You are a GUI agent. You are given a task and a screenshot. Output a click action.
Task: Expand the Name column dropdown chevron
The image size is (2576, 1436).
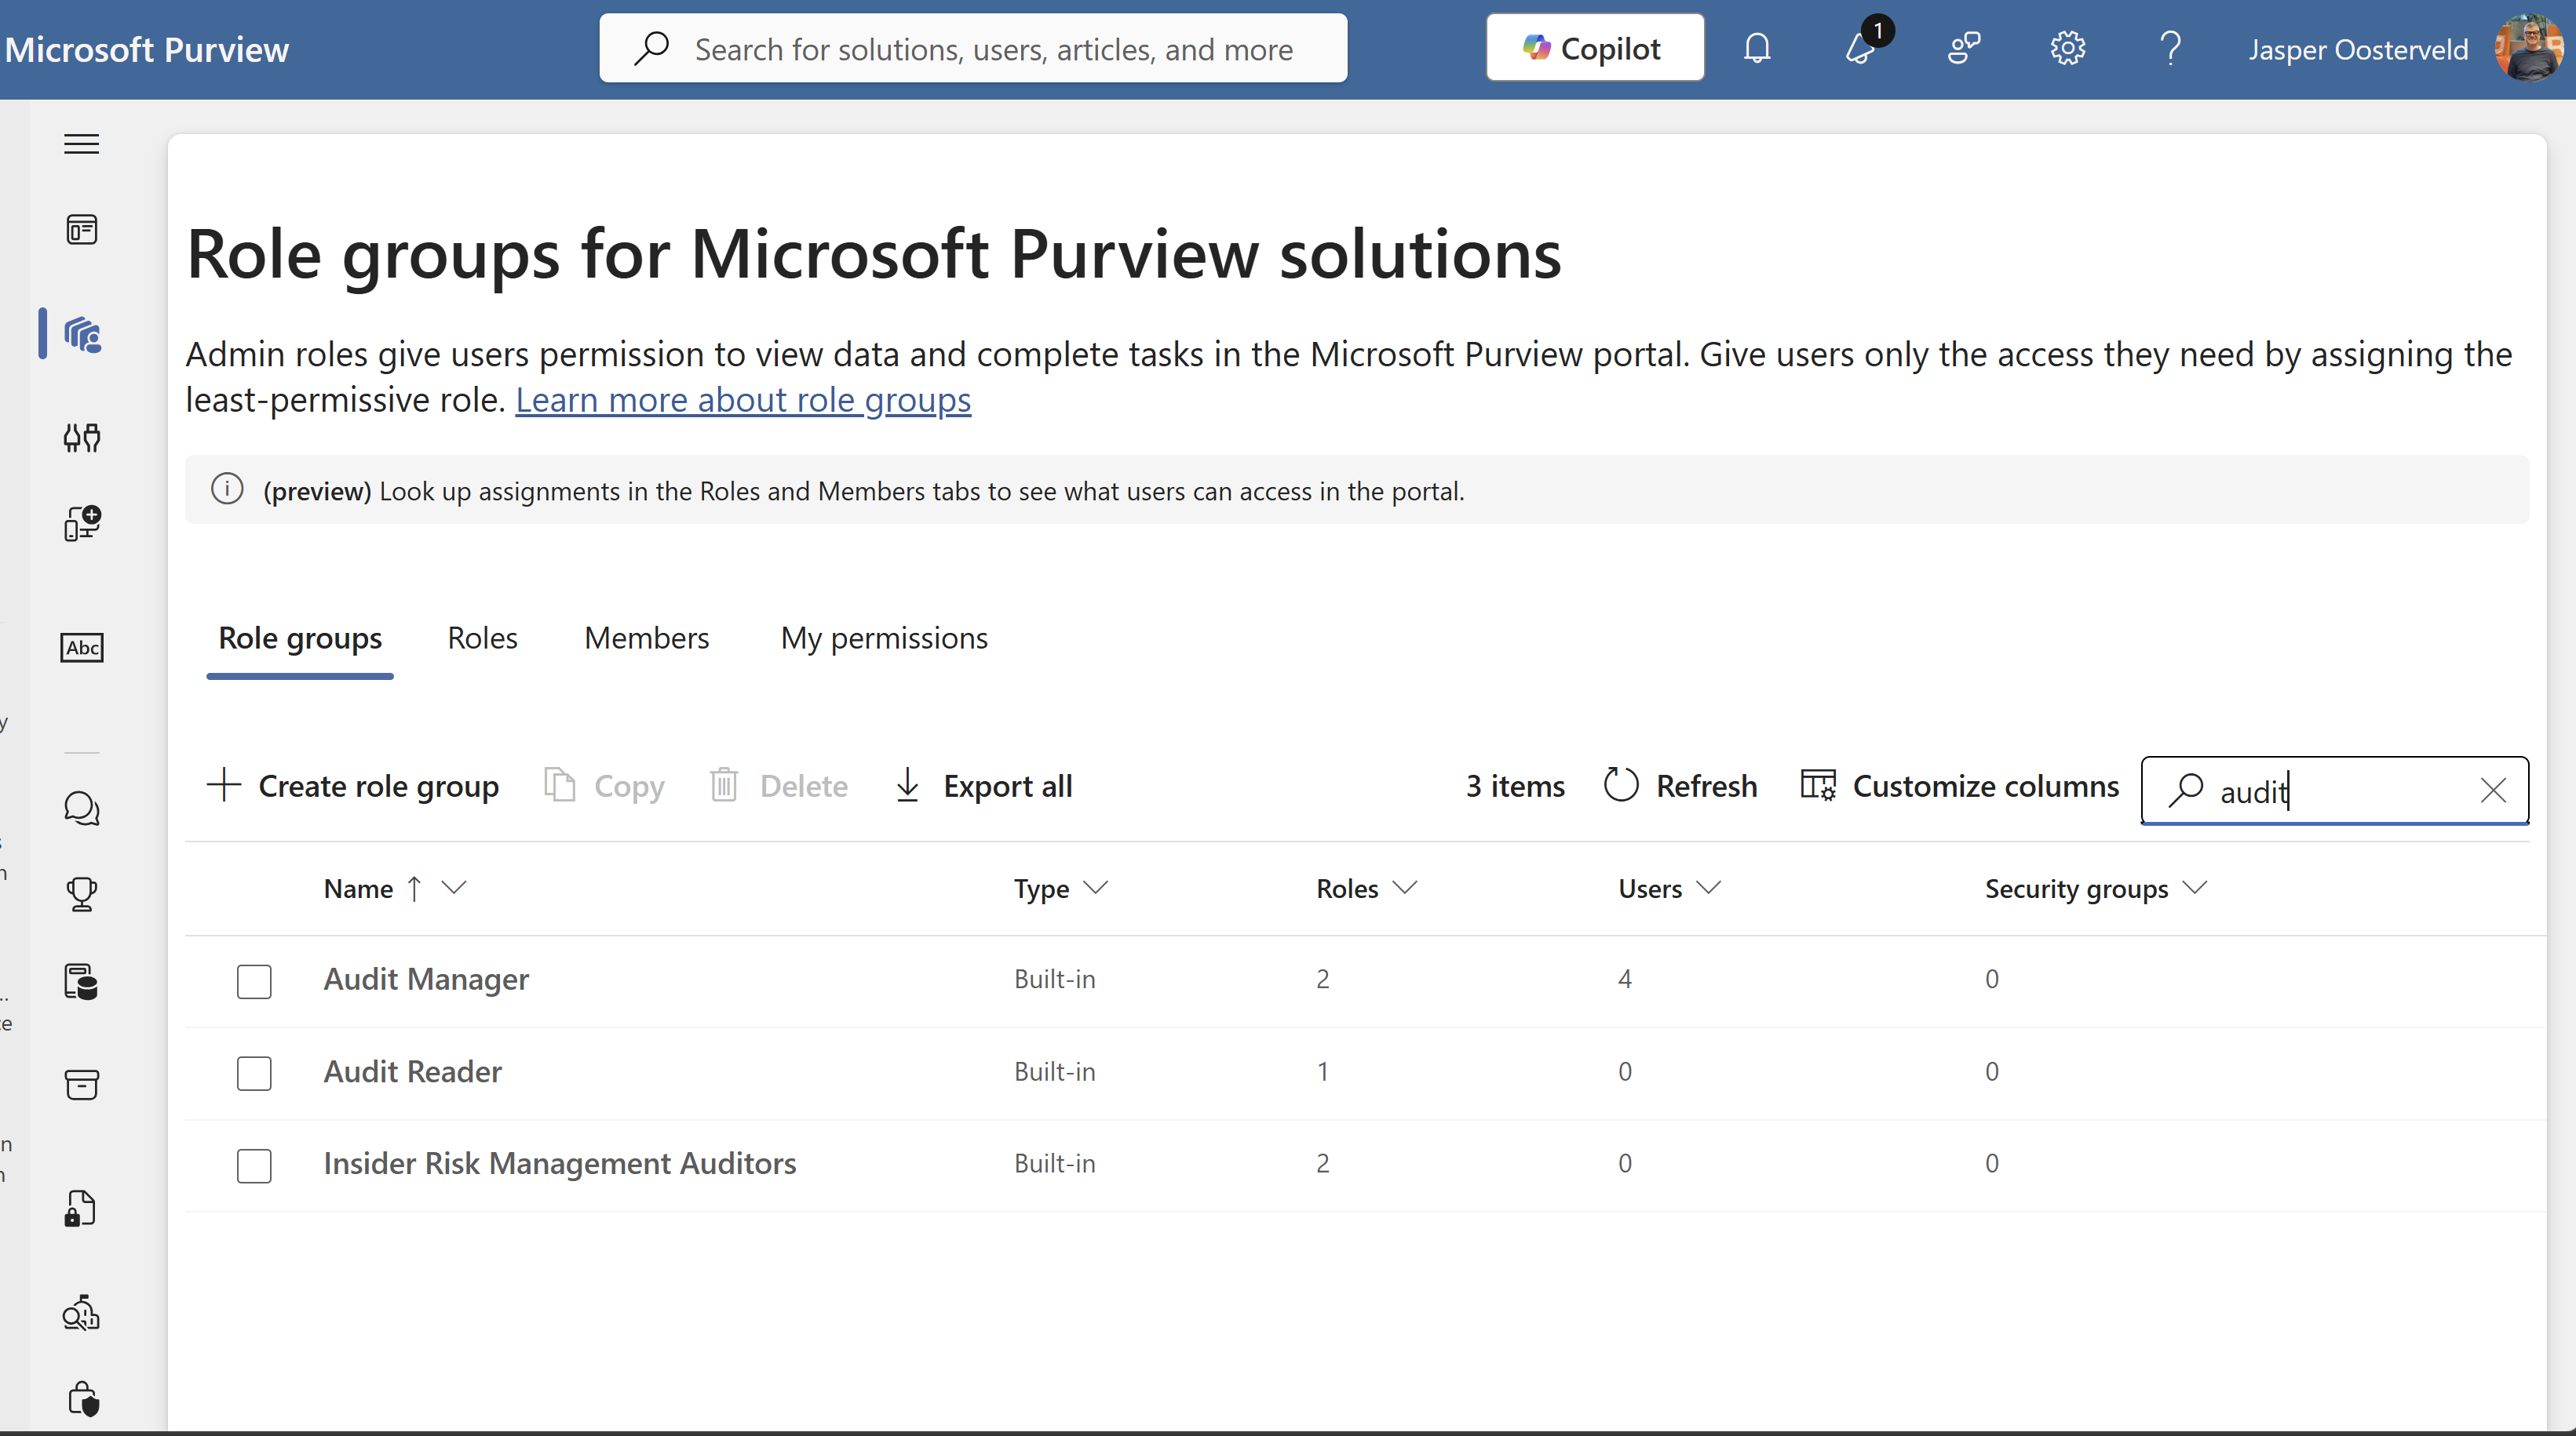(454, 887)
